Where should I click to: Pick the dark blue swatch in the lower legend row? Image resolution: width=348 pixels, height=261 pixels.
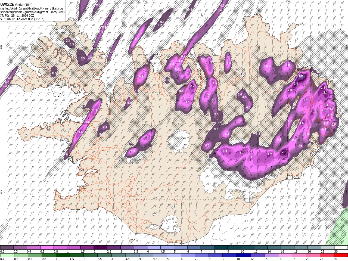[x=243, y=255]
